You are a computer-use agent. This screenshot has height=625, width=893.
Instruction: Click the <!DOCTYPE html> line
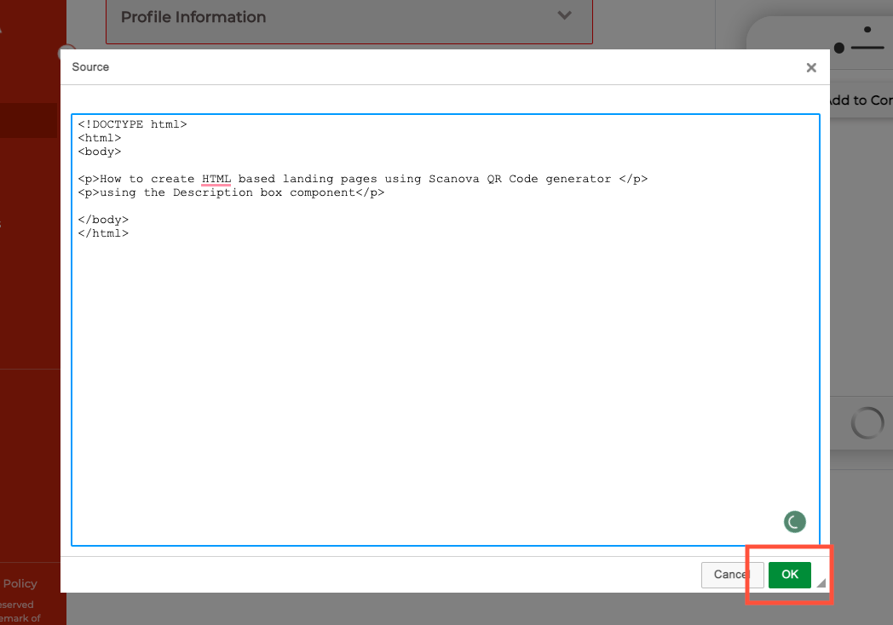(132, 124)
